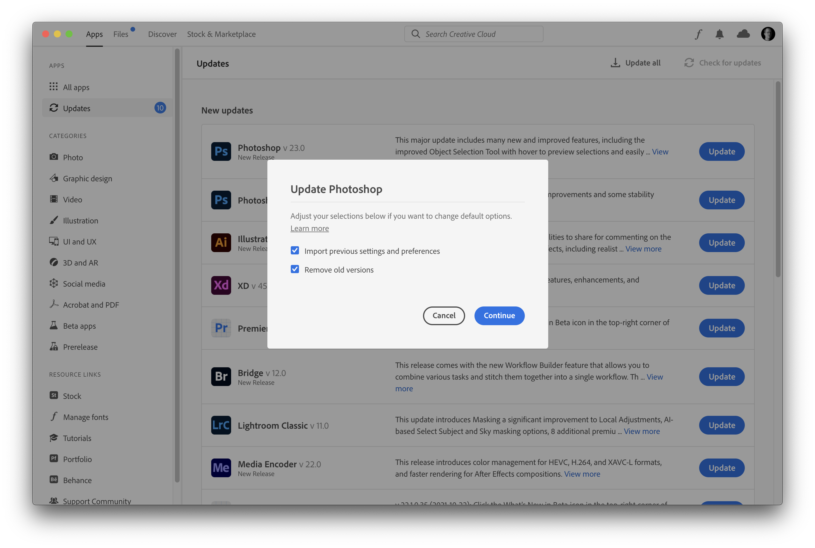Click the Media Encoder app icon
Image resolution: width=815 pixels, height=548 pixels.
pos(221,467)
